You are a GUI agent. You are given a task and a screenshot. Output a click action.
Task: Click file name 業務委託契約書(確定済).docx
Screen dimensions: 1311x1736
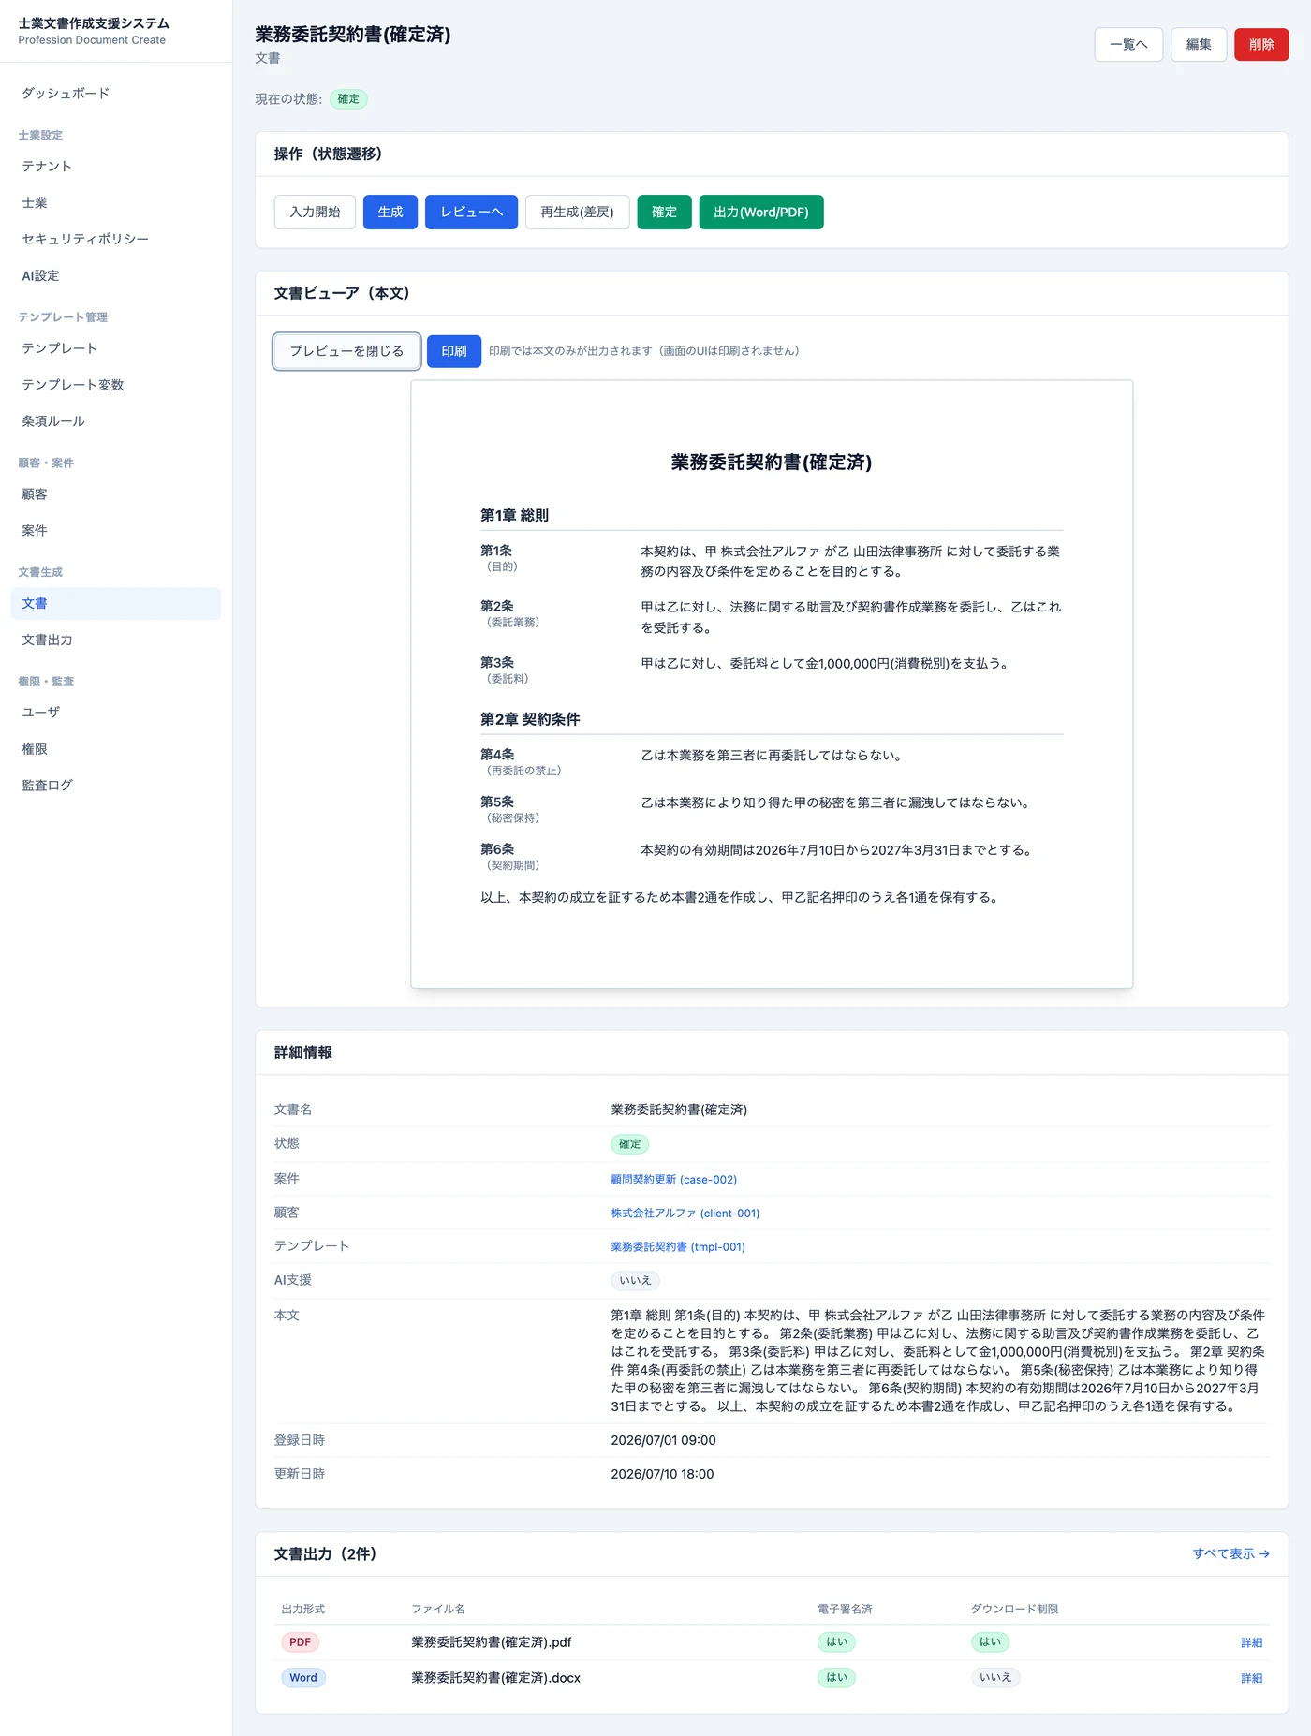pyautogui.click(x=496, y=1678)
